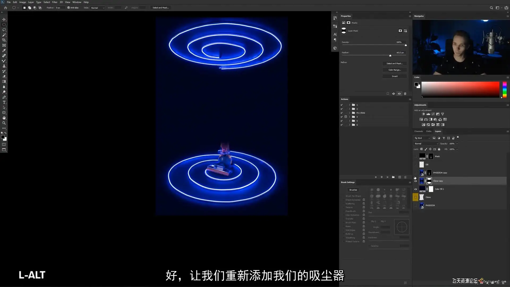Click the Color Range button
Viewport: 510px width, 287px height.
(x=394, y=70)
